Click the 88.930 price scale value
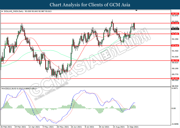Viewport: 180px width, 128px height. coord(175,86)
